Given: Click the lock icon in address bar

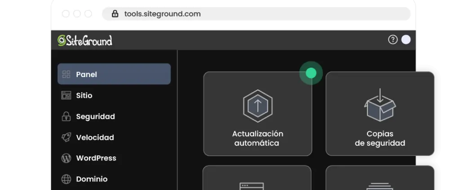Looking at the screenshot, I should click(x=115, y=14).
